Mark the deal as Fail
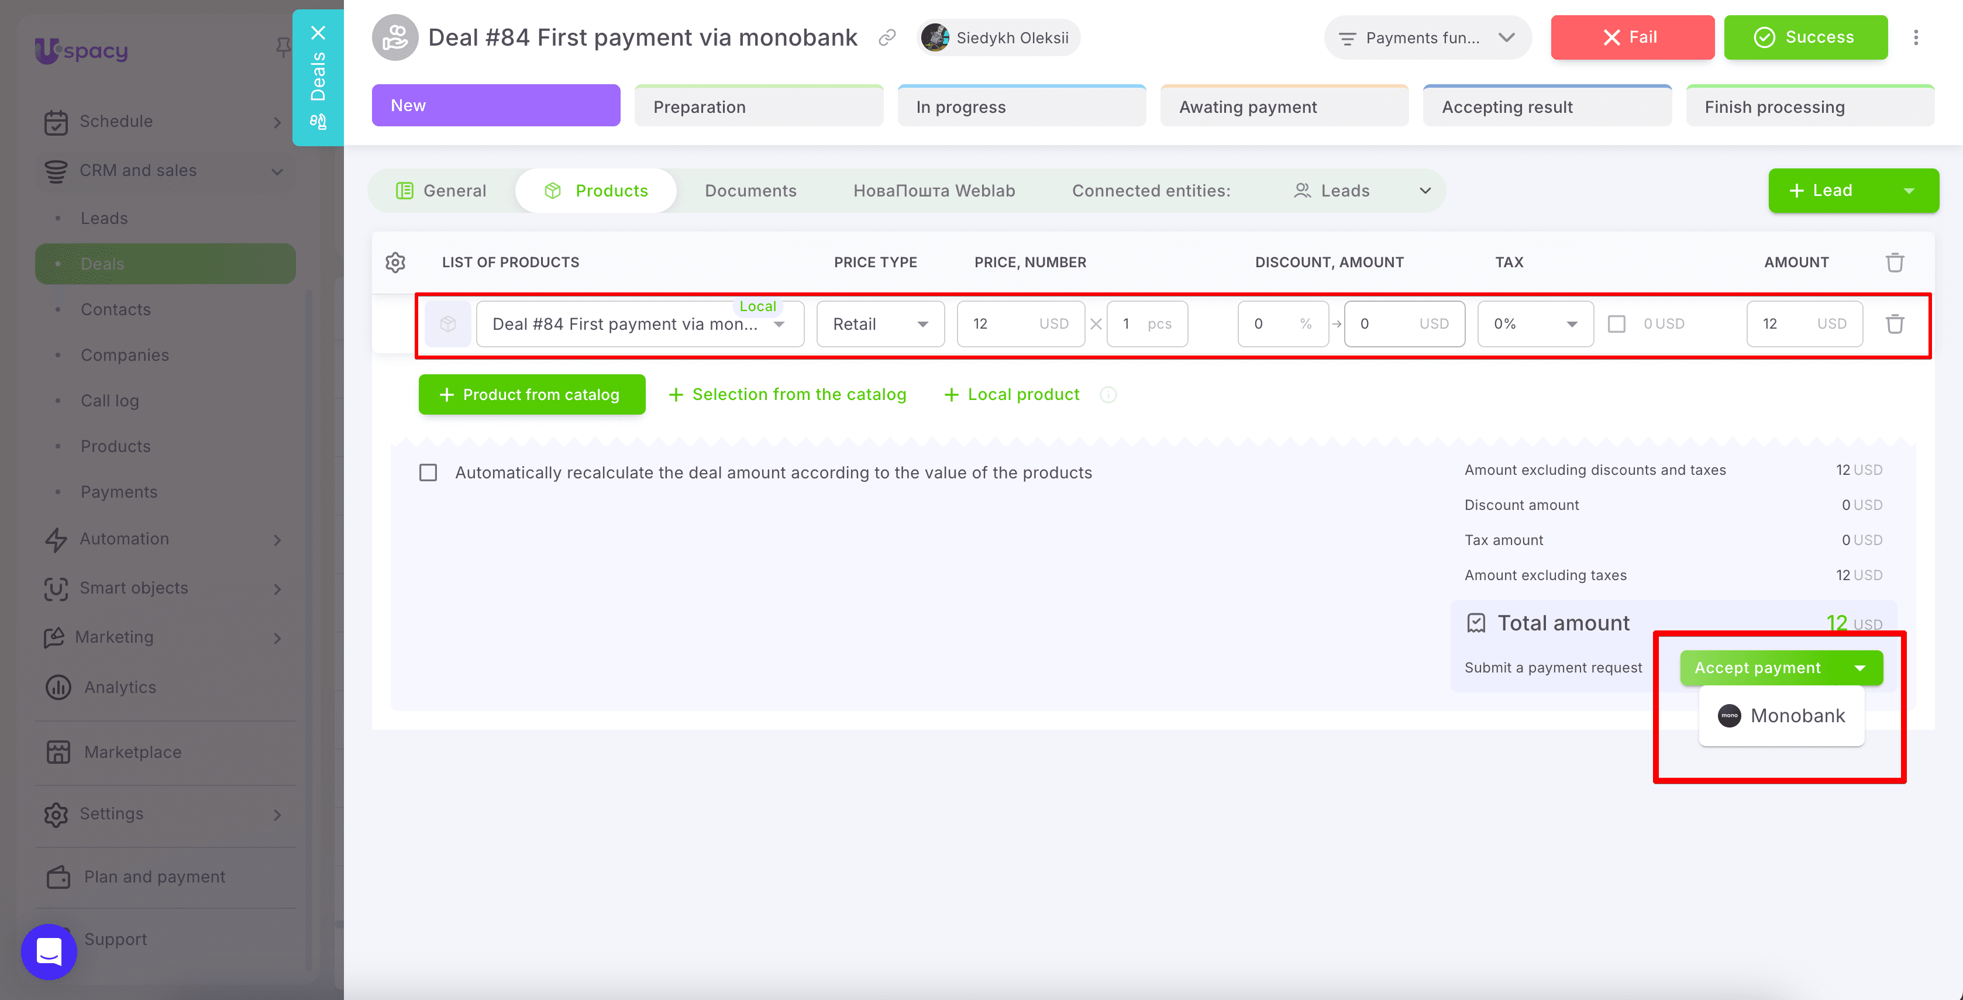Screen dimensions: 1963x1000 click(x=1633, y=37)
